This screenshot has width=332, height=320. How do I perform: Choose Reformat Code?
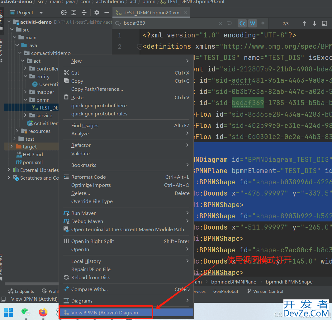click(x=126, y=177)
